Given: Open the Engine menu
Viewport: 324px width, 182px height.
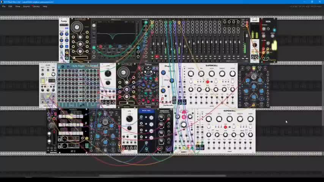Looking at the screenshot, I should [x=26, y=6].
